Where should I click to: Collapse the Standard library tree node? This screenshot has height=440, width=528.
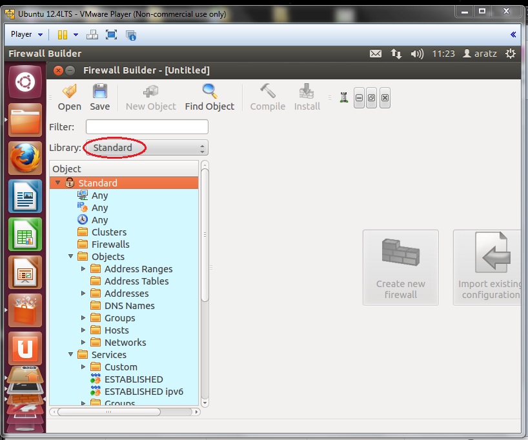coord(58,183)
